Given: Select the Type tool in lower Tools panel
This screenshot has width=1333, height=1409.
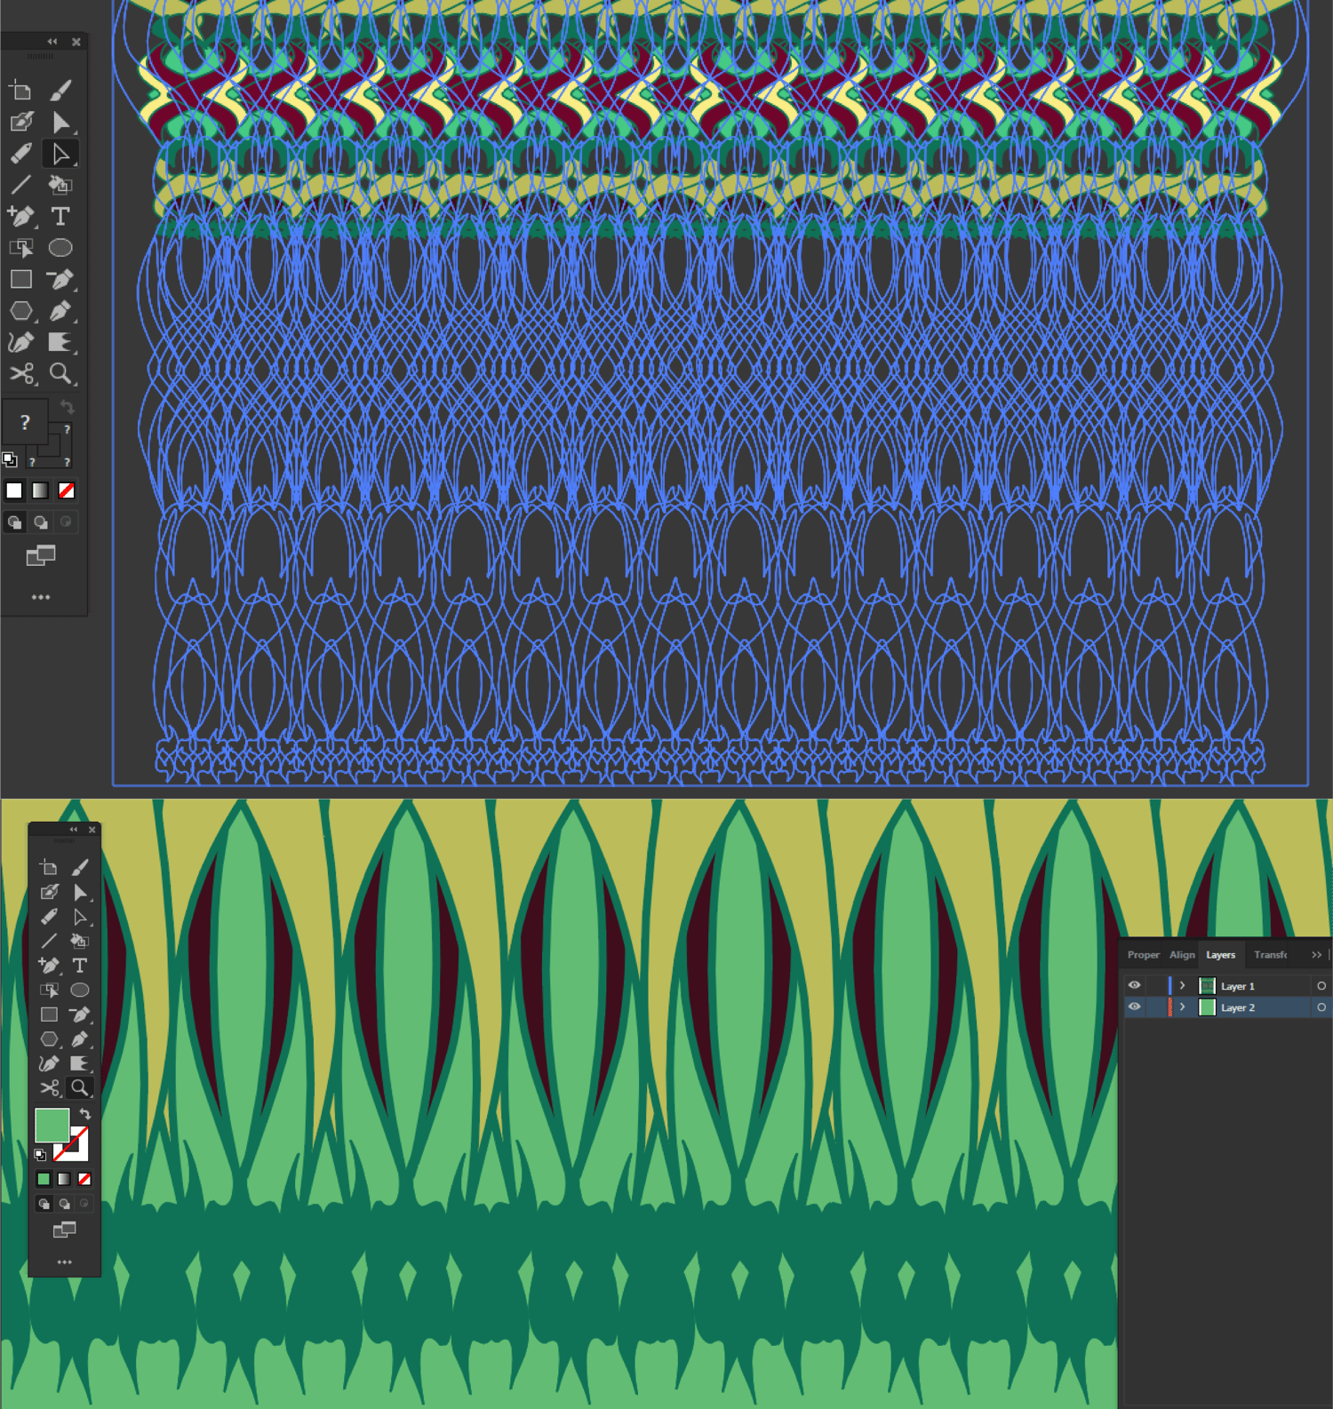Looking at the screenshot, I should (80, 966).
